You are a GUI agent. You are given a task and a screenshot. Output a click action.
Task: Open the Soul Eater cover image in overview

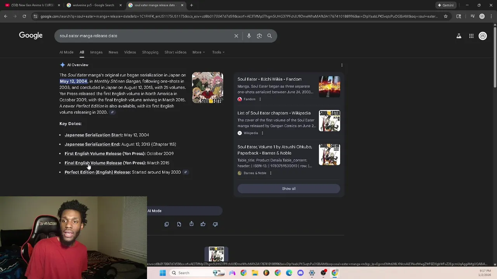click(x=207, y=88)
